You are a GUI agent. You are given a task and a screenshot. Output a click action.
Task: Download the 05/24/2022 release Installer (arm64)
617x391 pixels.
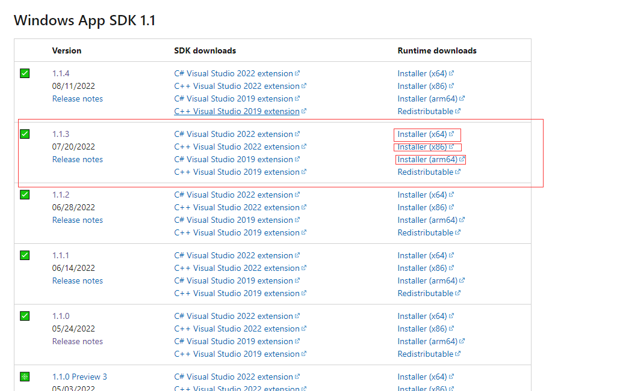point(431,341)
